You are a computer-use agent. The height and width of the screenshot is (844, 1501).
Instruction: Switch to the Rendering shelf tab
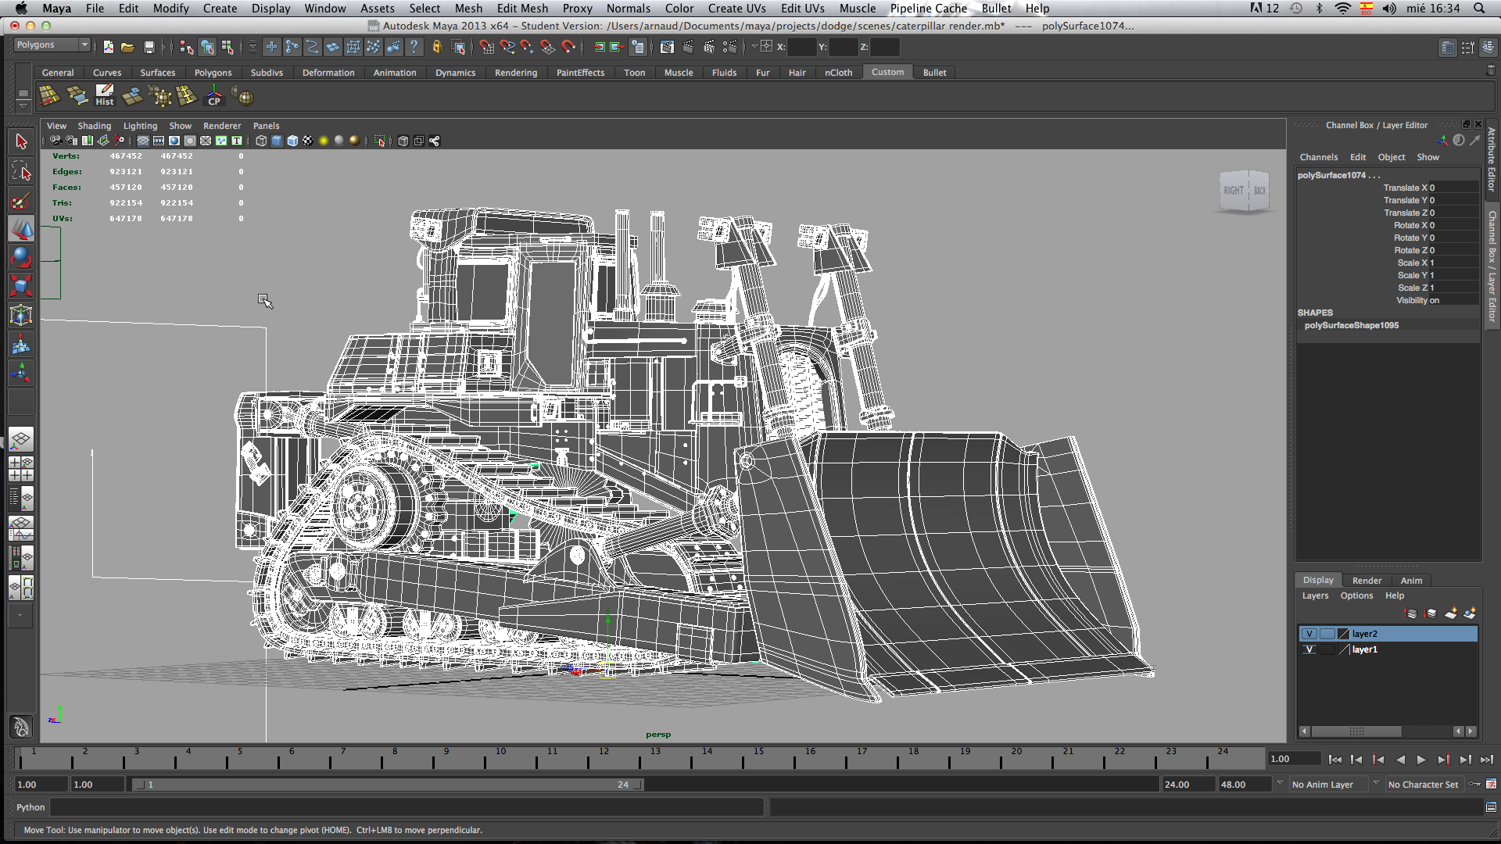coord(515,73)
